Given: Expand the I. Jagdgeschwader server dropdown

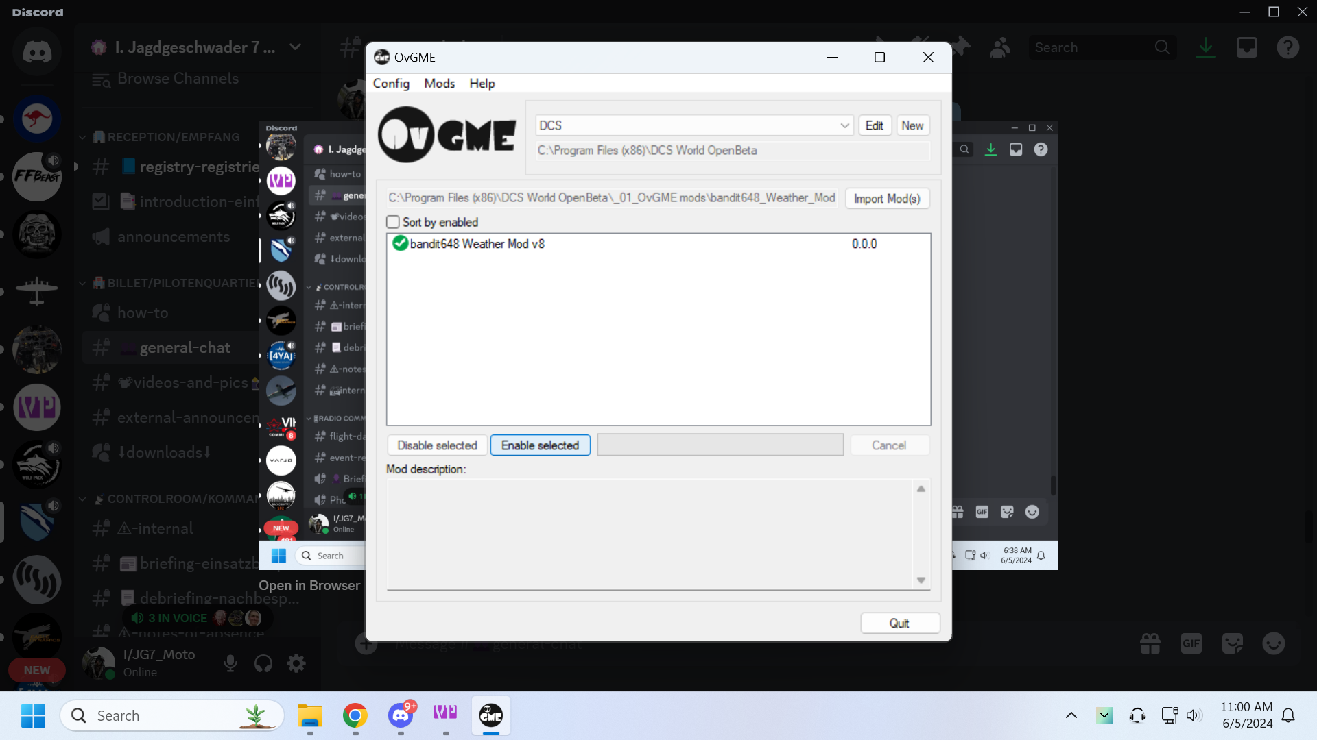Looking at the screenshot, I should [x=295, y=47].
